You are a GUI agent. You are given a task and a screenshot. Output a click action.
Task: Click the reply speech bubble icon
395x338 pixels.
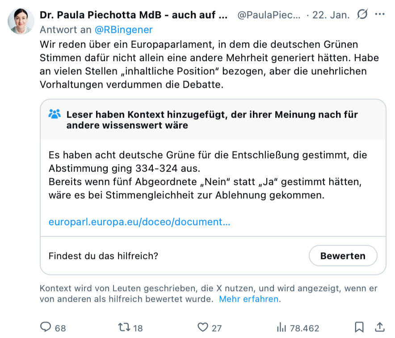(x=46, y=328)
